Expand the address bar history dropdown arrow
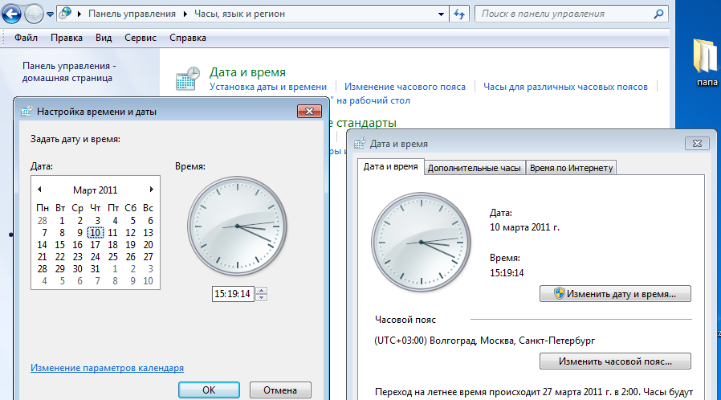The width and height of the screenshot is (721, 400). tap(441, 14)
